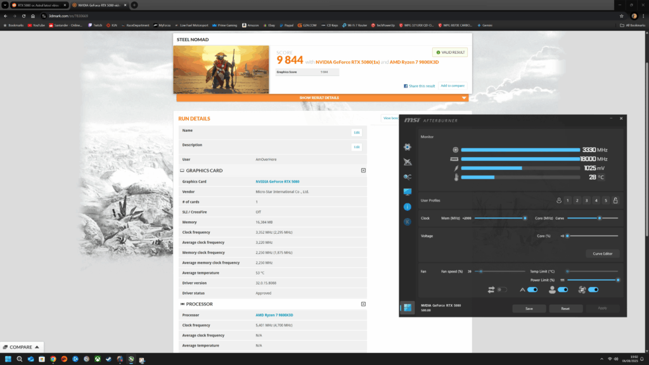
Task: Bookmark this page with the star icon
Action: coord(621,16)
